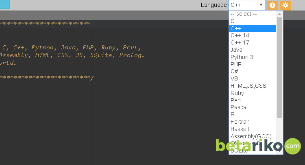Open the settings gear button

coord(285,5)
